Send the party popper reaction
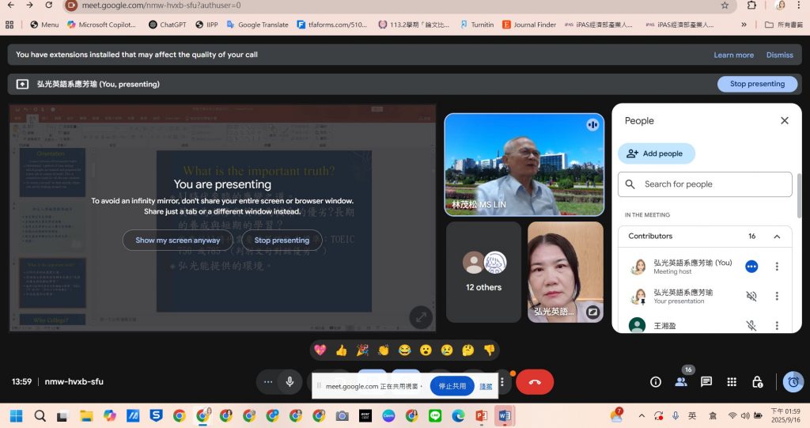This screenshot has height=428, width=810. coord(362,350)
